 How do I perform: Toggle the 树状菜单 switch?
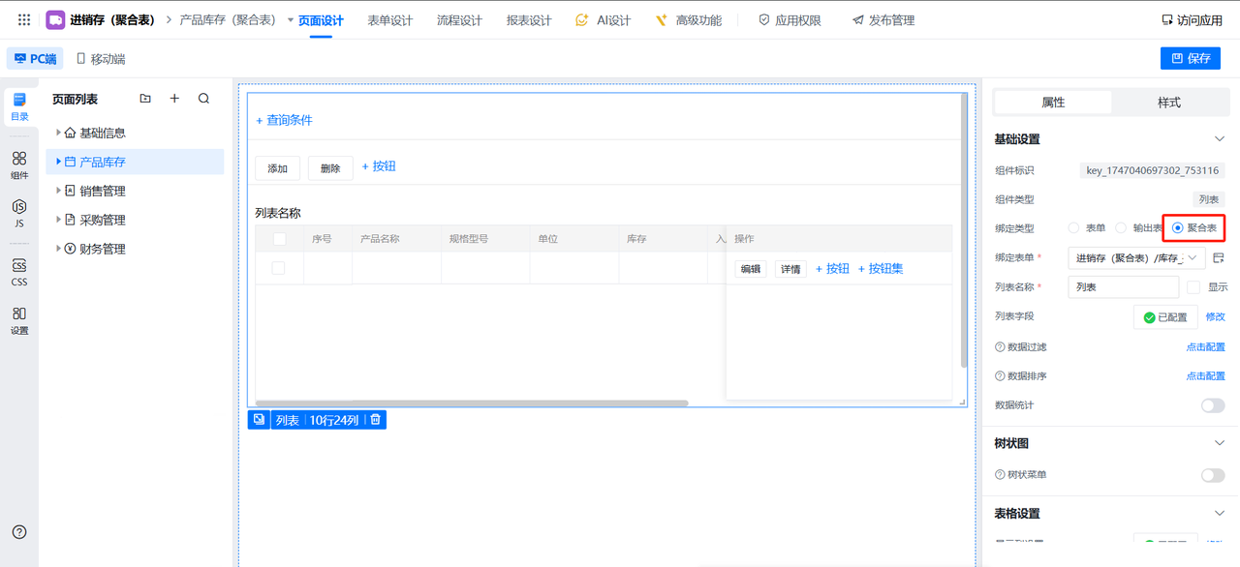[1212, 475]
